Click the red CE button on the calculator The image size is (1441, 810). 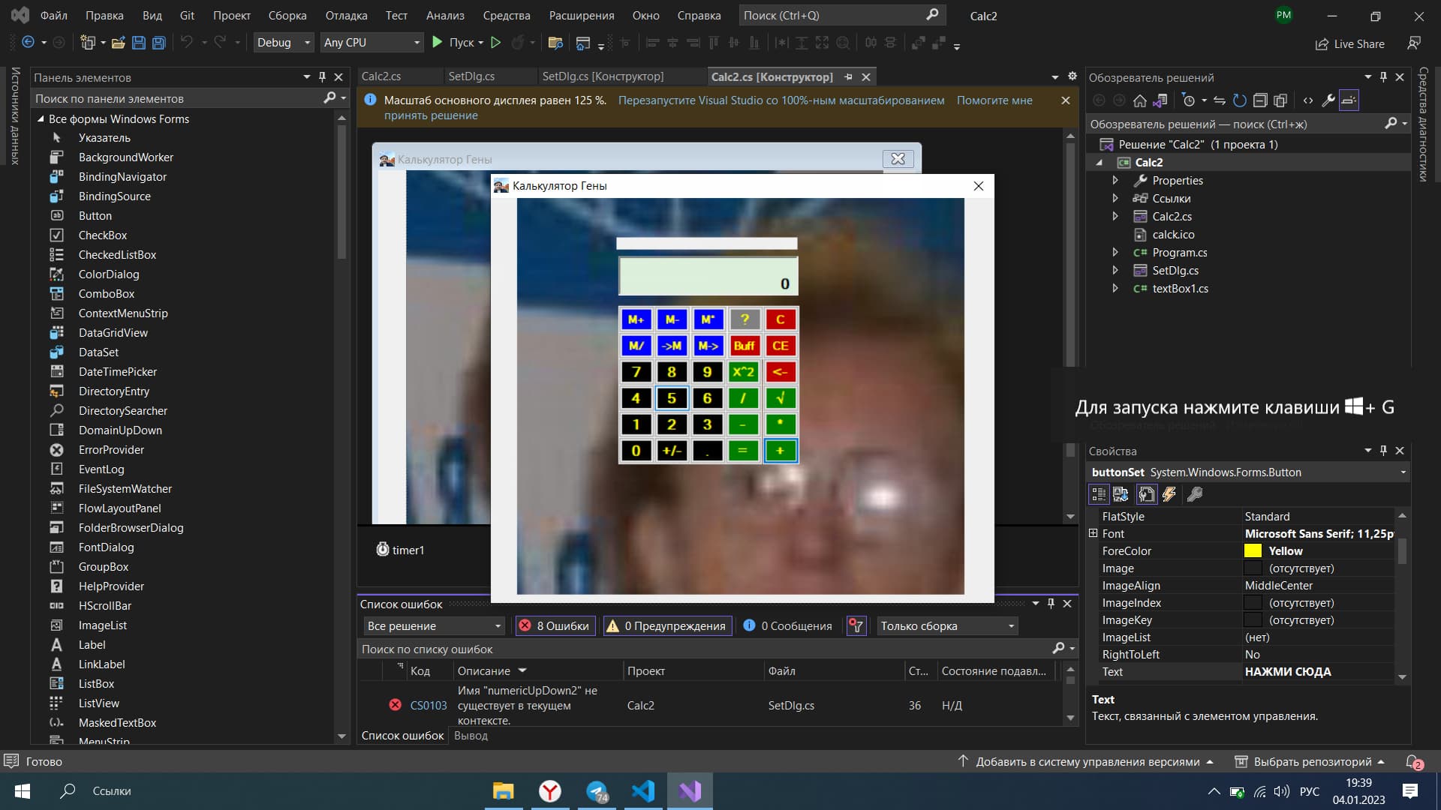(780, 346)
